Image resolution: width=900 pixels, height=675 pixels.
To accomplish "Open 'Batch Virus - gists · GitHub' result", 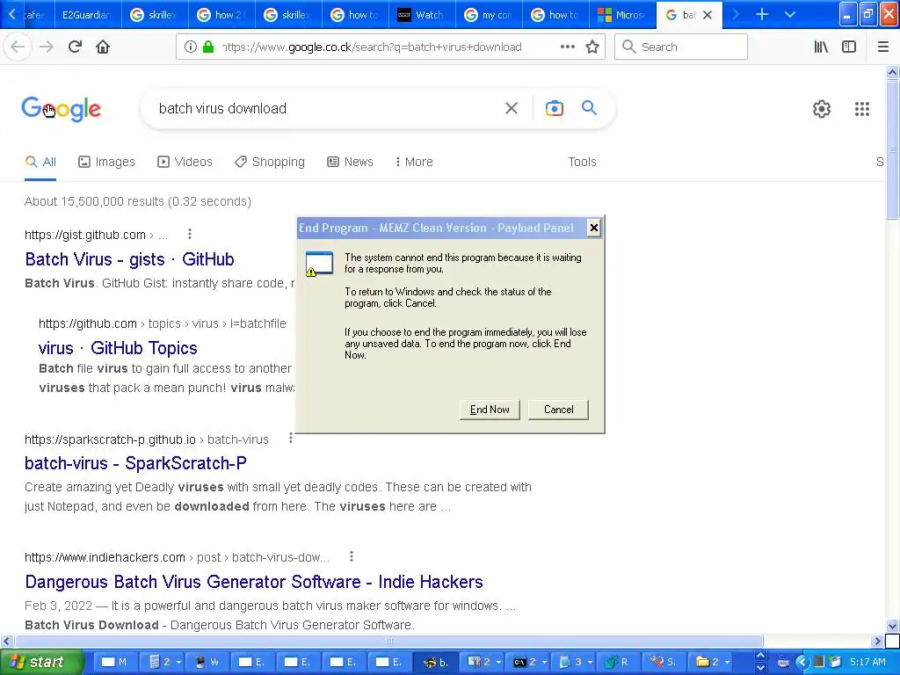I will pyautogui.click(x=130, y=259).
